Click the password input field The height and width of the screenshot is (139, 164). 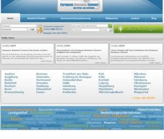[14, 30]
